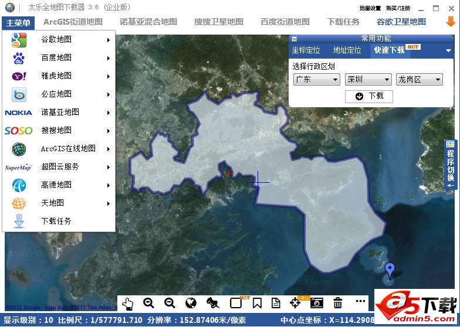Click the bookmark icon in bottom toolbar

257,303
